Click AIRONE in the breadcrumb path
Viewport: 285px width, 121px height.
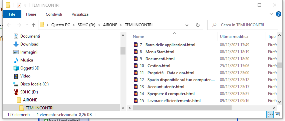110,25
